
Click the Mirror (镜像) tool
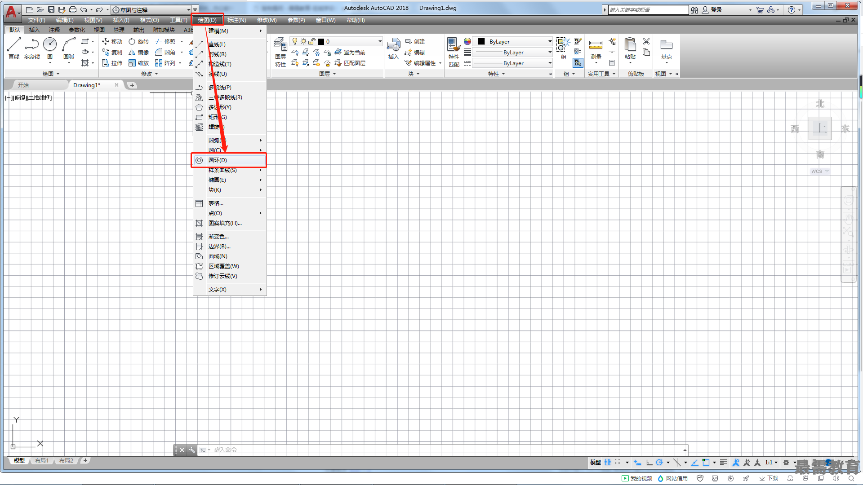pyautogui.click(x=138, y=52)
